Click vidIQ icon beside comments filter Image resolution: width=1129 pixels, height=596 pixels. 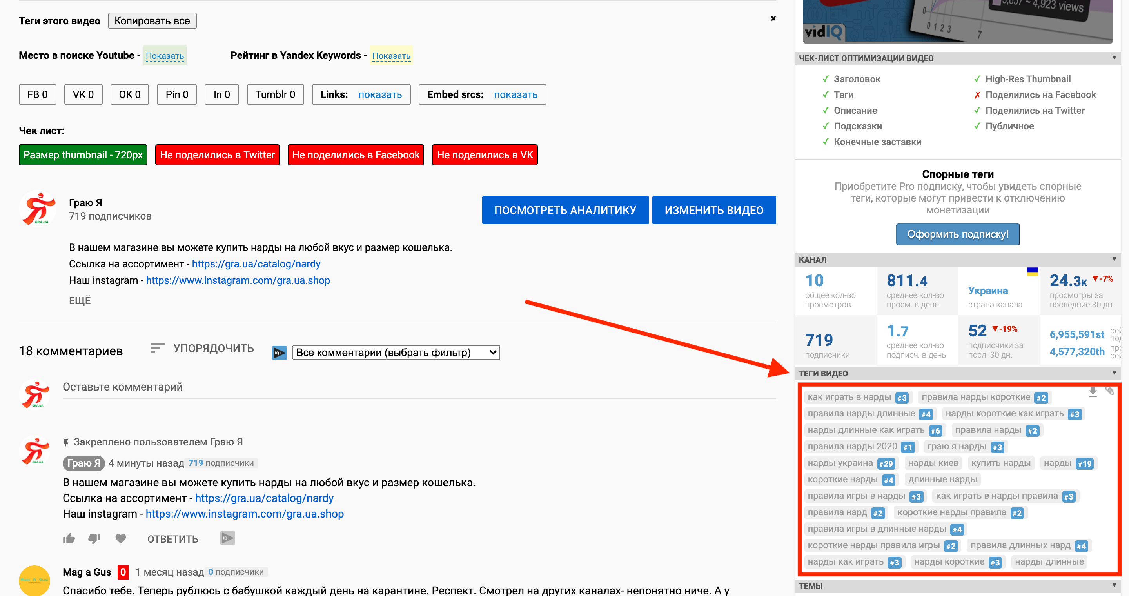pos(279,353)
